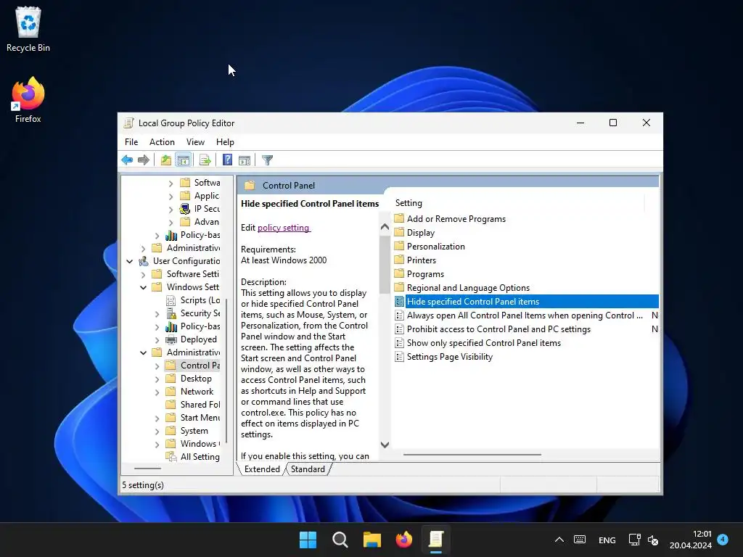The width and height of the screenshot is (743, 557).
Task: Expand the Start Menu tree node
Action: [x=157, y=418]
